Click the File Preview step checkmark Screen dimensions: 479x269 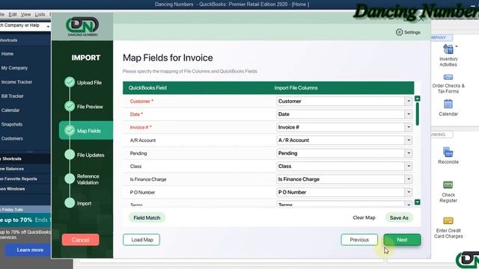click(x=70, y=106)
